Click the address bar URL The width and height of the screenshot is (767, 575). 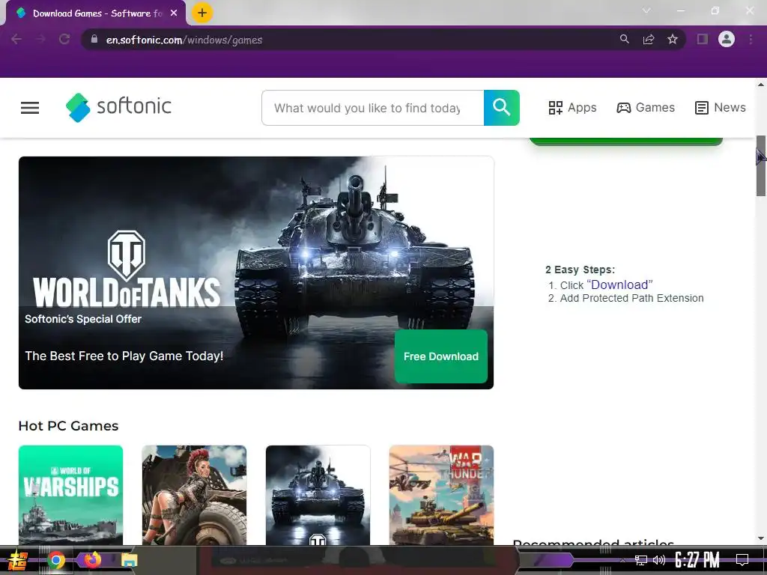click(x=184, y=40)
